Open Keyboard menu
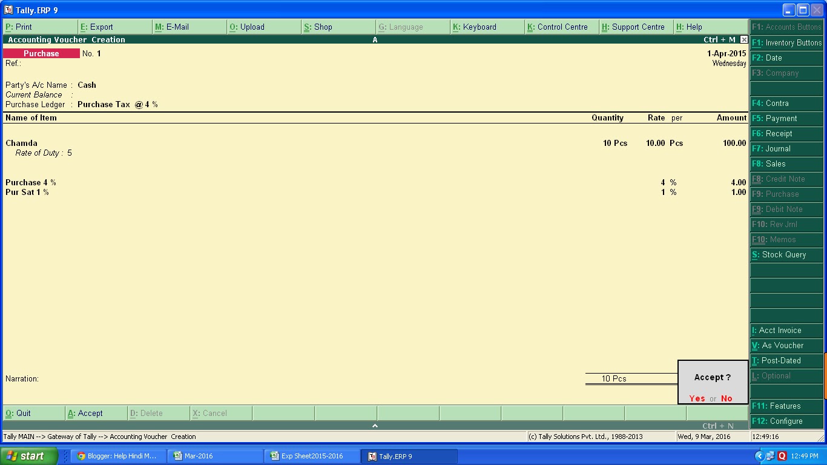Viewport: 827px width, 465px height. click(x=487, y=27)
